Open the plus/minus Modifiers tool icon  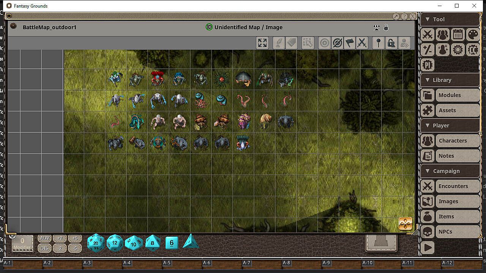tap(428, 50)
